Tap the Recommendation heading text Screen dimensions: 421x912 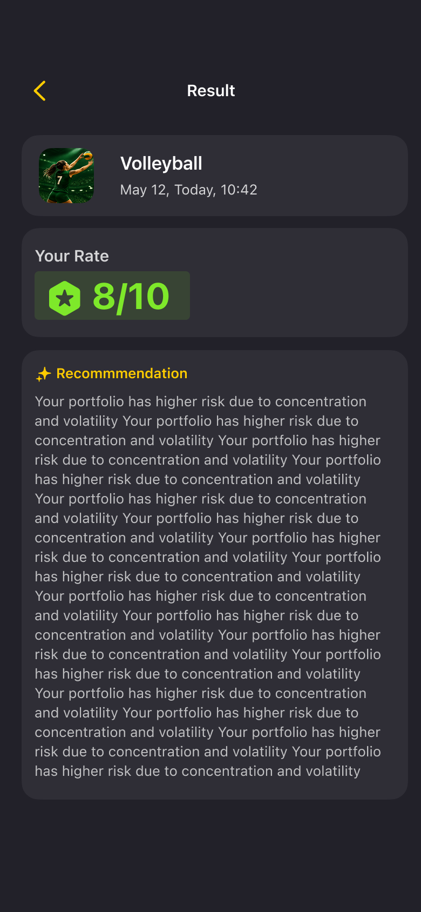[122, 373]
